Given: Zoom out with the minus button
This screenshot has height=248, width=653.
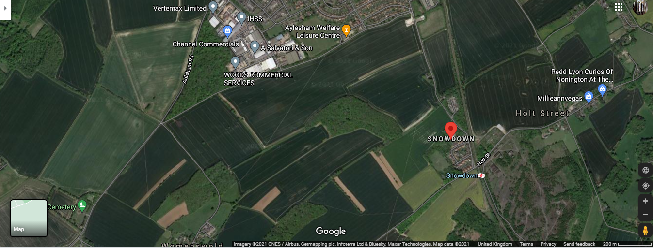Looking at the screenshot, I should pyautogui.click(x=645, y=214).
